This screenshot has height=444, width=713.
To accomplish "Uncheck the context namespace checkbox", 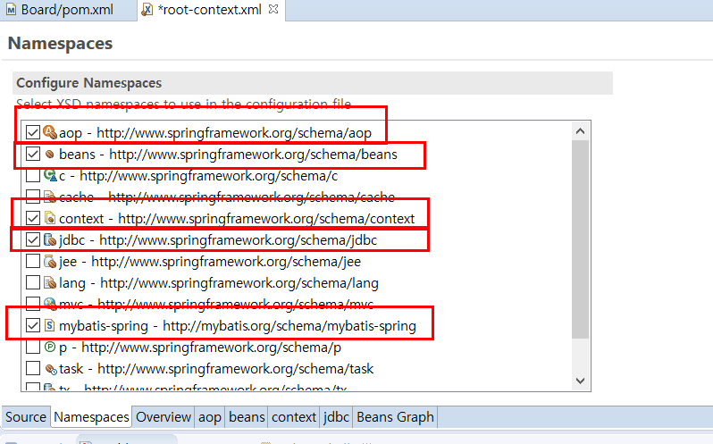I will click(33, 218).
